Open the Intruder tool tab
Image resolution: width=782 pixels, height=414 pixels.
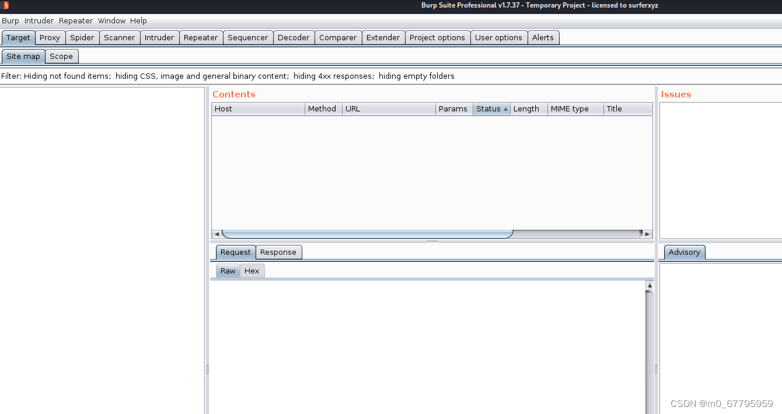pos(159,37)
